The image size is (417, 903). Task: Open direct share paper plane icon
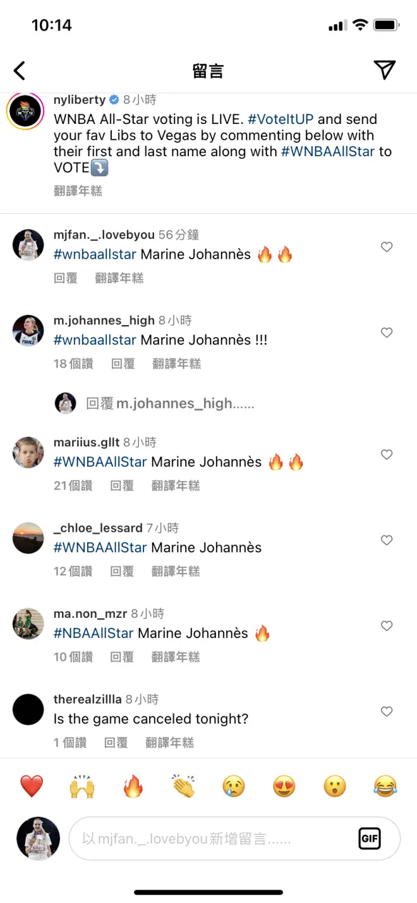(x=384, y=70)
